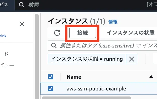
Task: Click the Name column sort arrow
Action: coord(151,77)
